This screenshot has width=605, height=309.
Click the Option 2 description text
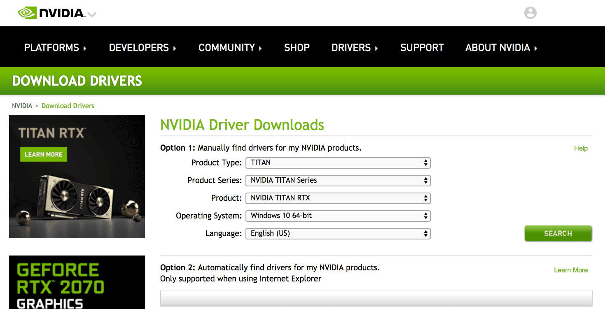(x=270, y=267)
